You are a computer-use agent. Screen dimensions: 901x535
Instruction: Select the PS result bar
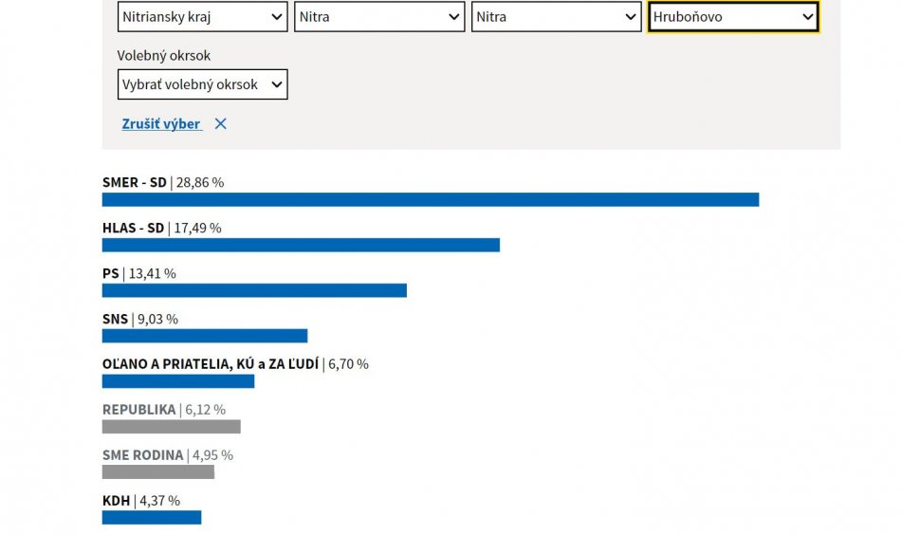pyautogui.click(x=254, y=290)
